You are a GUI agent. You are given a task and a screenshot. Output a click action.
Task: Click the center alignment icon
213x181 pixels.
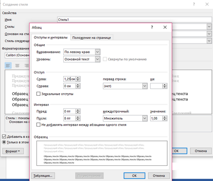17,66
